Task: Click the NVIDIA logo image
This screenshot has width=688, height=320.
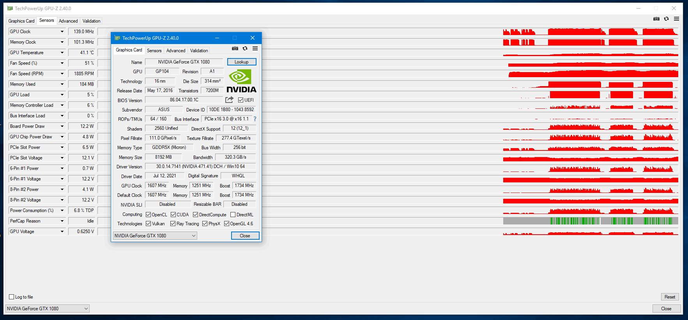Action: [x=241, y=81]
